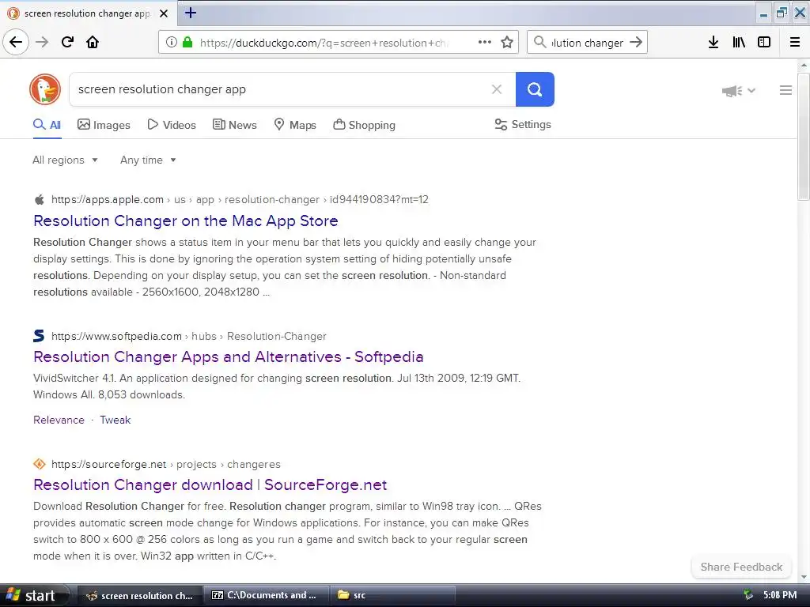The height and width of the screenshot is (607, 810).
Task: Toggle the sidebar view
Action: coord(764,43)
